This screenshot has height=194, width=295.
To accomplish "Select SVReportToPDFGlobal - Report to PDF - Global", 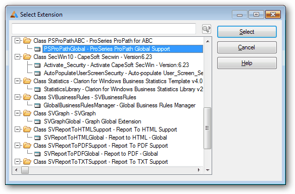I will coord(101,154).
